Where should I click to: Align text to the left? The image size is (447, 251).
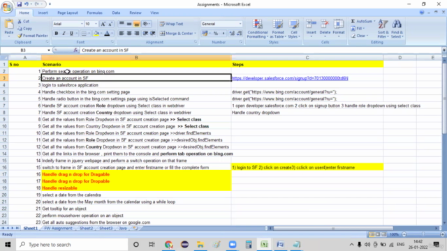(x=122, y=33)
